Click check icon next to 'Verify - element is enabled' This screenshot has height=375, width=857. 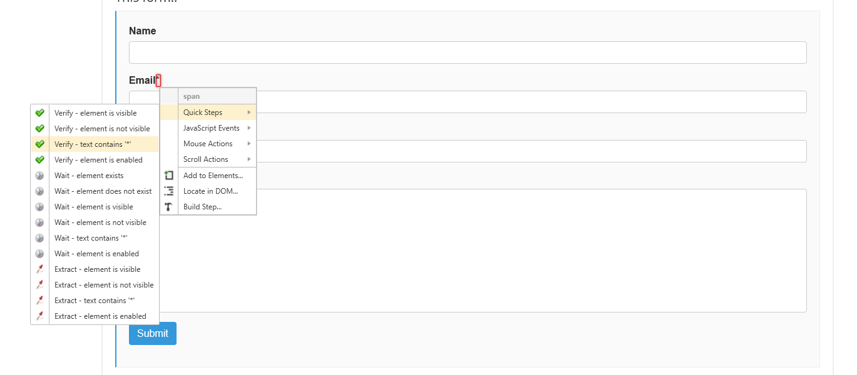pos(40,160)
